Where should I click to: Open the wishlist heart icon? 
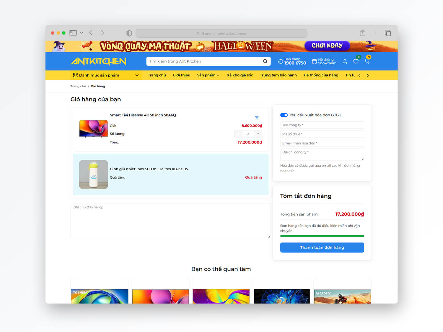click(356, 61)
